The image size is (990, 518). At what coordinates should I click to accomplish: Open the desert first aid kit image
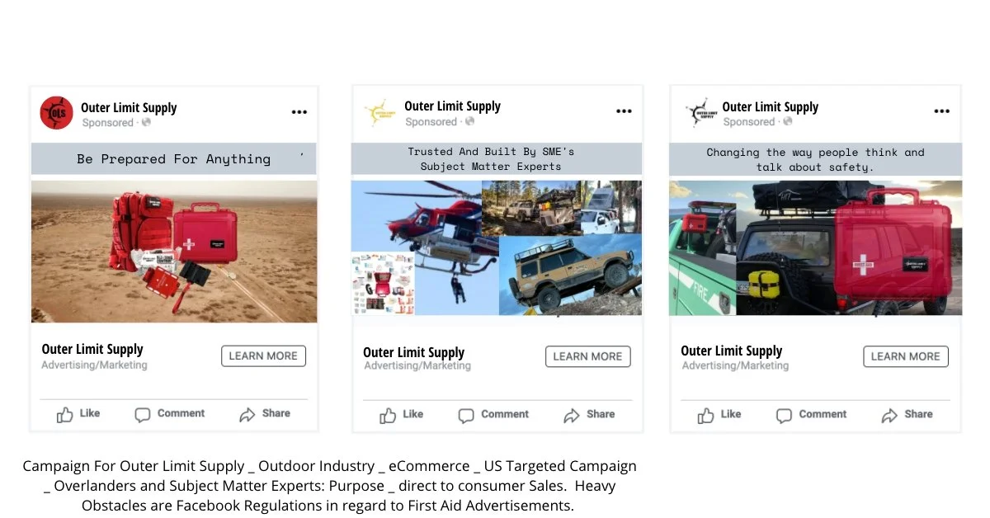tap(174, 252)
